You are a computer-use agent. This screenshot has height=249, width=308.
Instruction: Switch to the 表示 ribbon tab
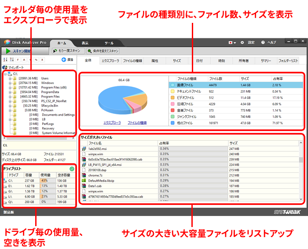[x=85, y=43]
